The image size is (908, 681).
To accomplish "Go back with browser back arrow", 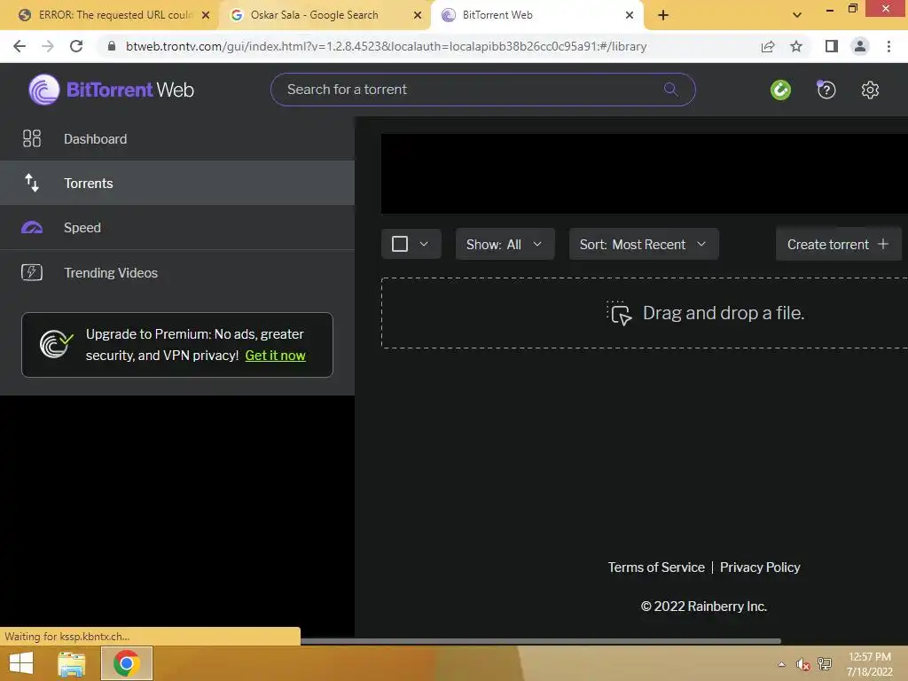I will (20, 46).
